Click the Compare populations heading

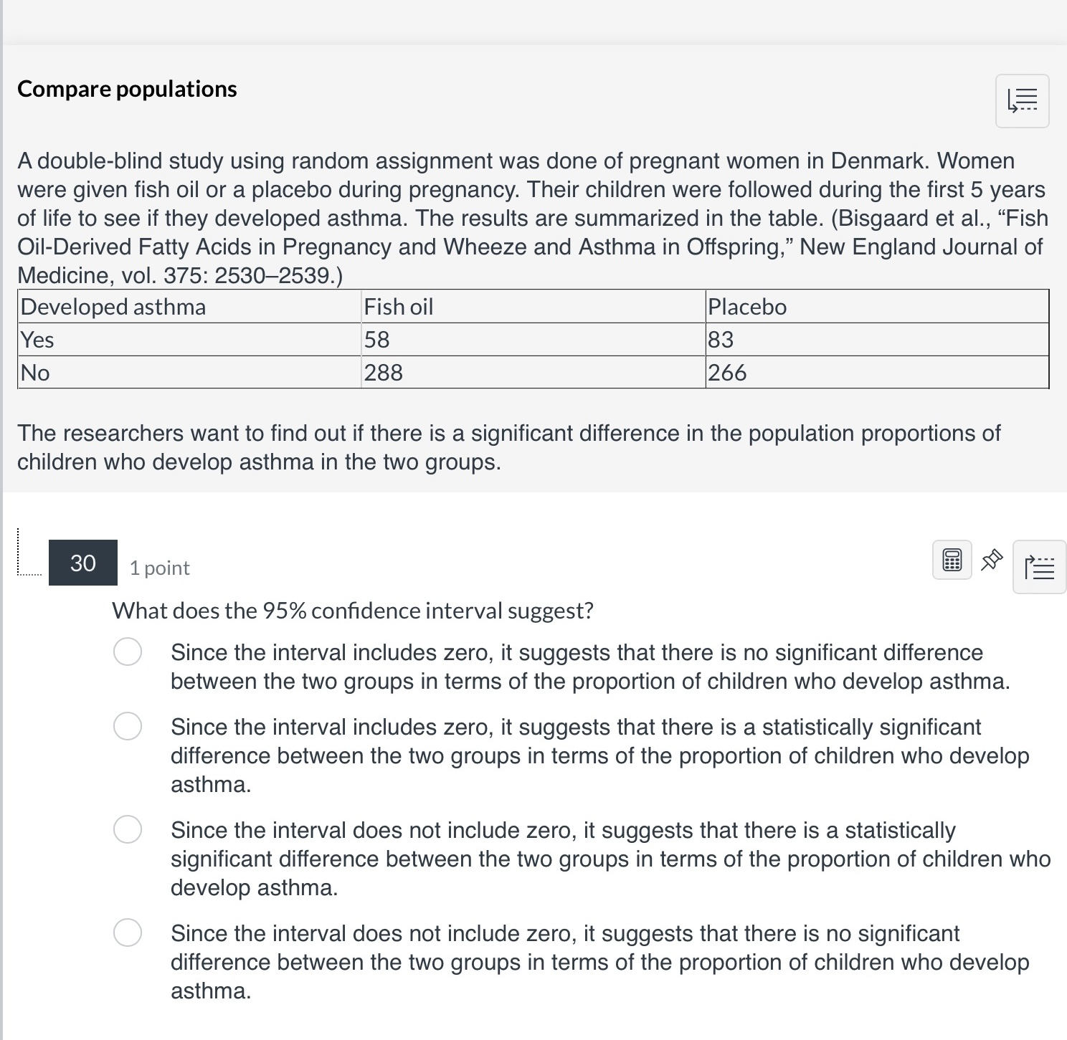point(128,88)
